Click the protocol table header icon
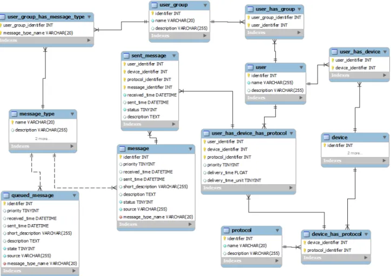The height and width of the screenshot is (276, 391). tap(226, 230)
